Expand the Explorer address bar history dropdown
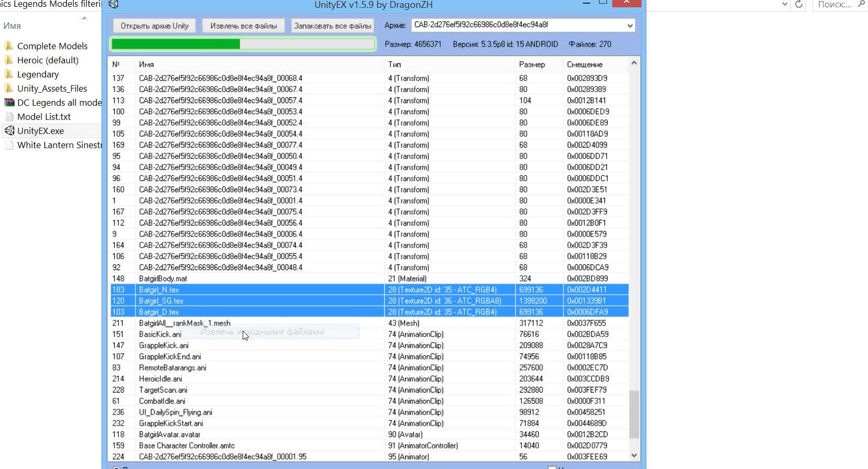 [x=784, y=5]
